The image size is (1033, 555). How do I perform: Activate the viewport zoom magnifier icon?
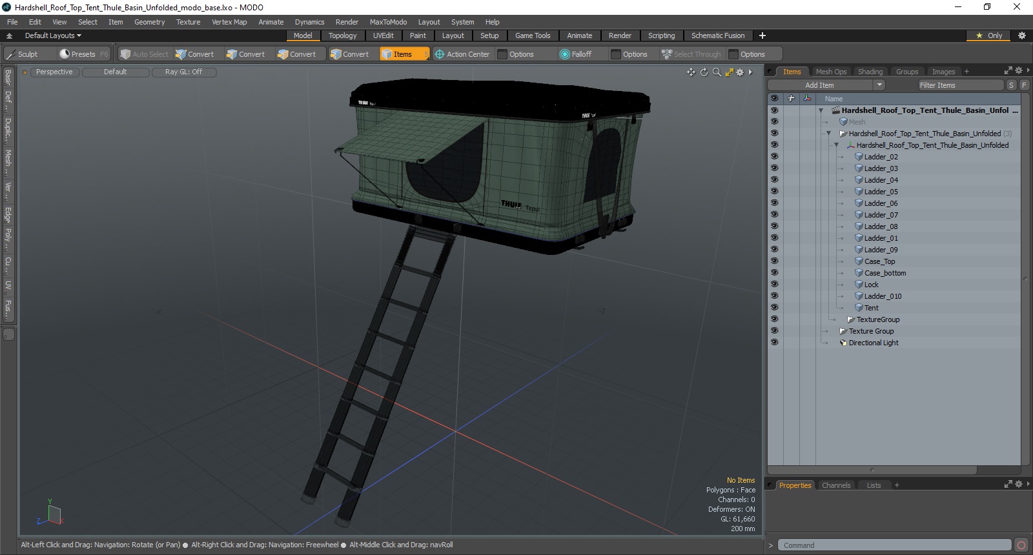[717, 72]
